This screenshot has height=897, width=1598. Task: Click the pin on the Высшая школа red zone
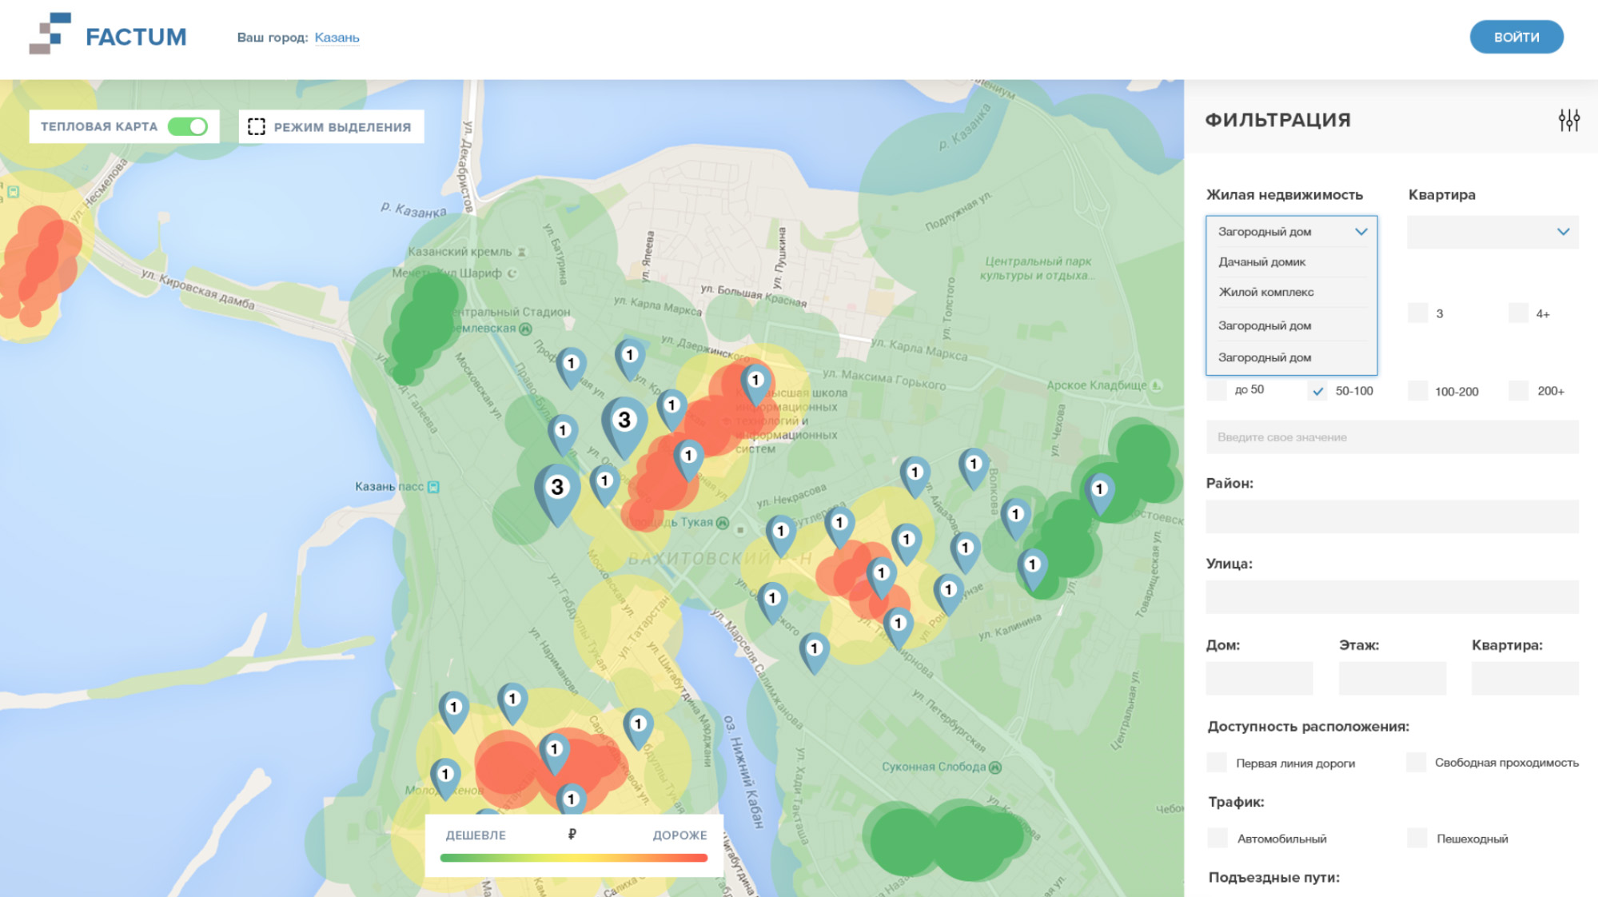click(755, 385)
